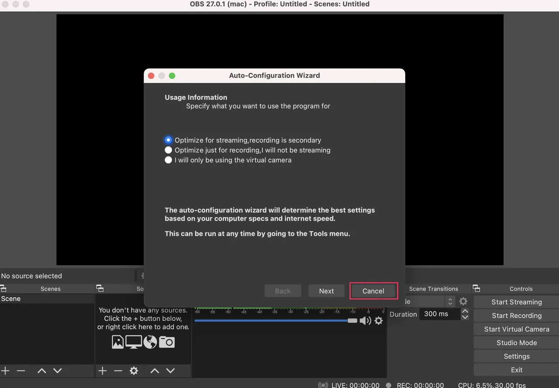Choose virtual camera only radio option
Image resolution: width=559 pixels, height=388 pixels.
coord(168,160)
